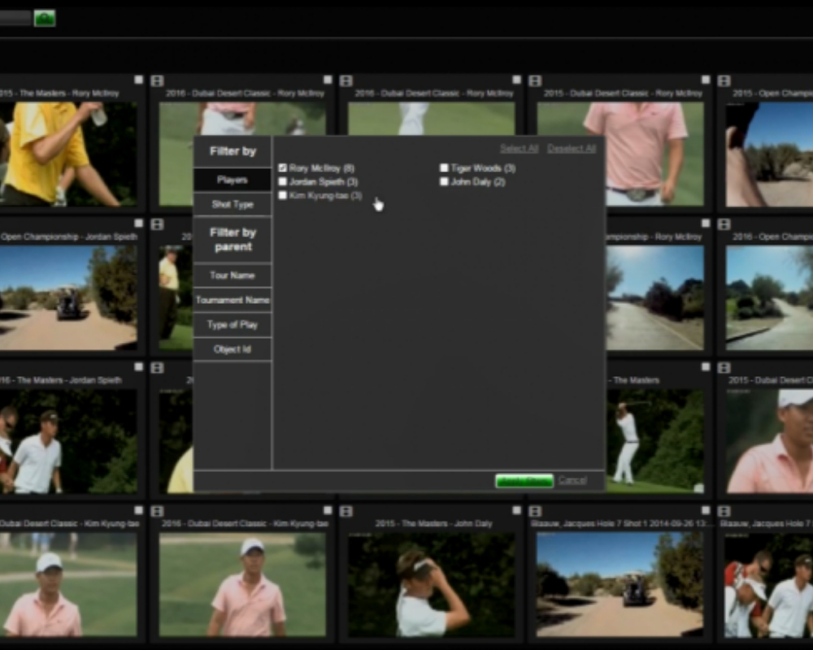Click film icon on 2016 Dubai Desert Classic Kim Kyung-tae card
This screenshot has width=813, height=650.
coord(157,512)
